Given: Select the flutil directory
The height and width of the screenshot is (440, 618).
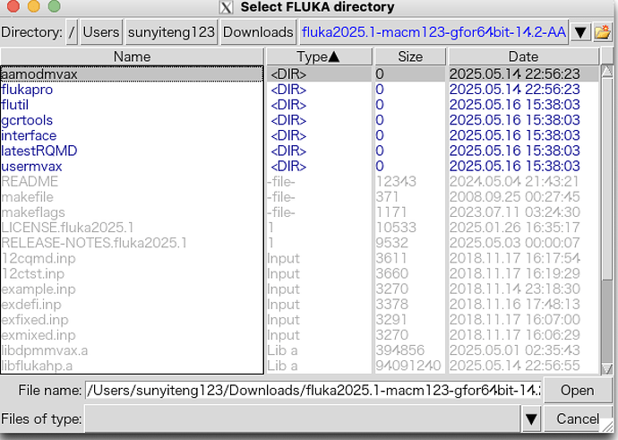Looking at the screenshot, I should coord(15,105).
